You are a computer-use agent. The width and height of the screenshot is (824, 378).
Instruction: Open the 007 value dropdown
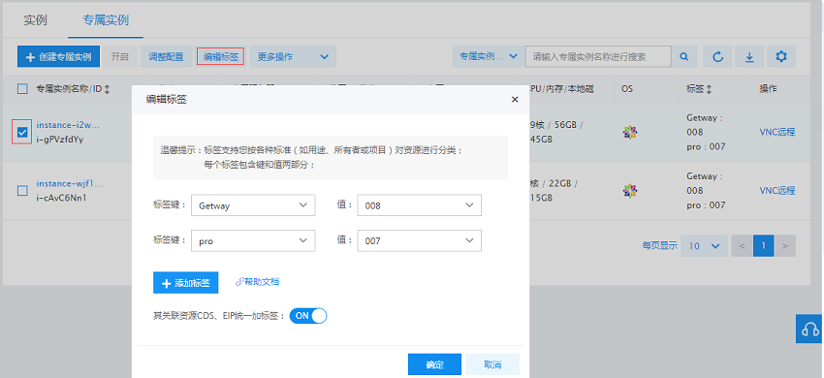coord(420,240)
